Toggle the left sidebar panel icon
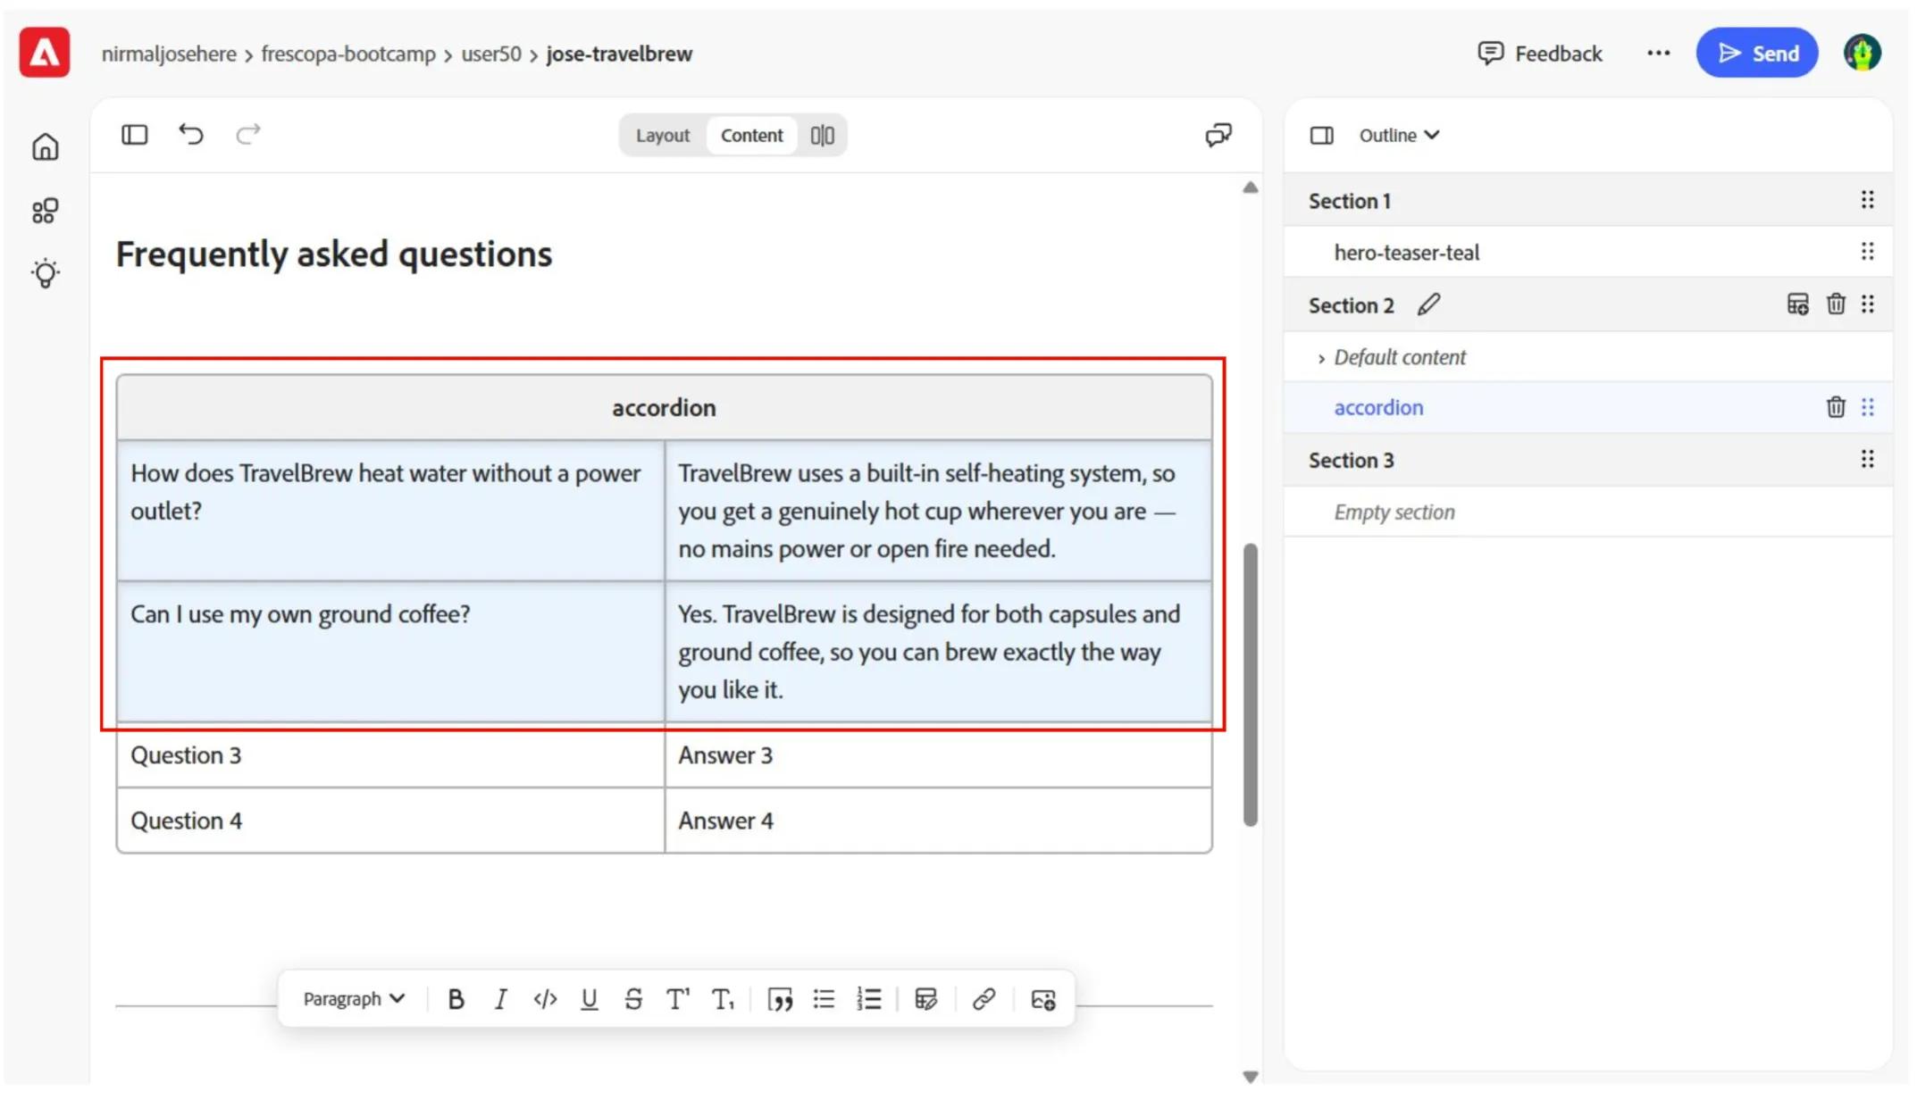Screen dimensions: 1917x1100 tap(135, 135)
